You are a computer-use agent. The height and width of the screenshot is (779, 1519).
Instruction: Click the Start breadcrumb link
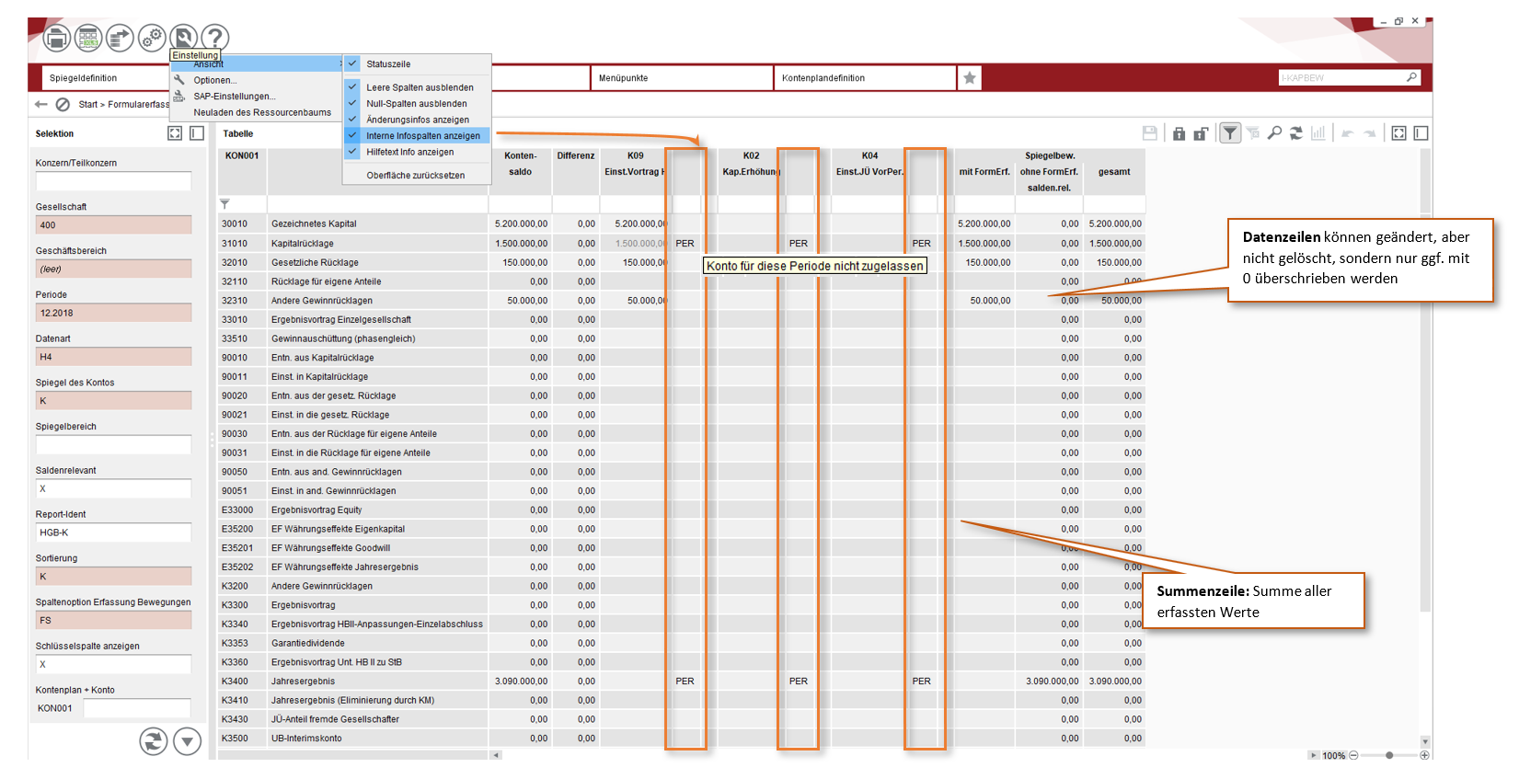(x=88, y=105)
